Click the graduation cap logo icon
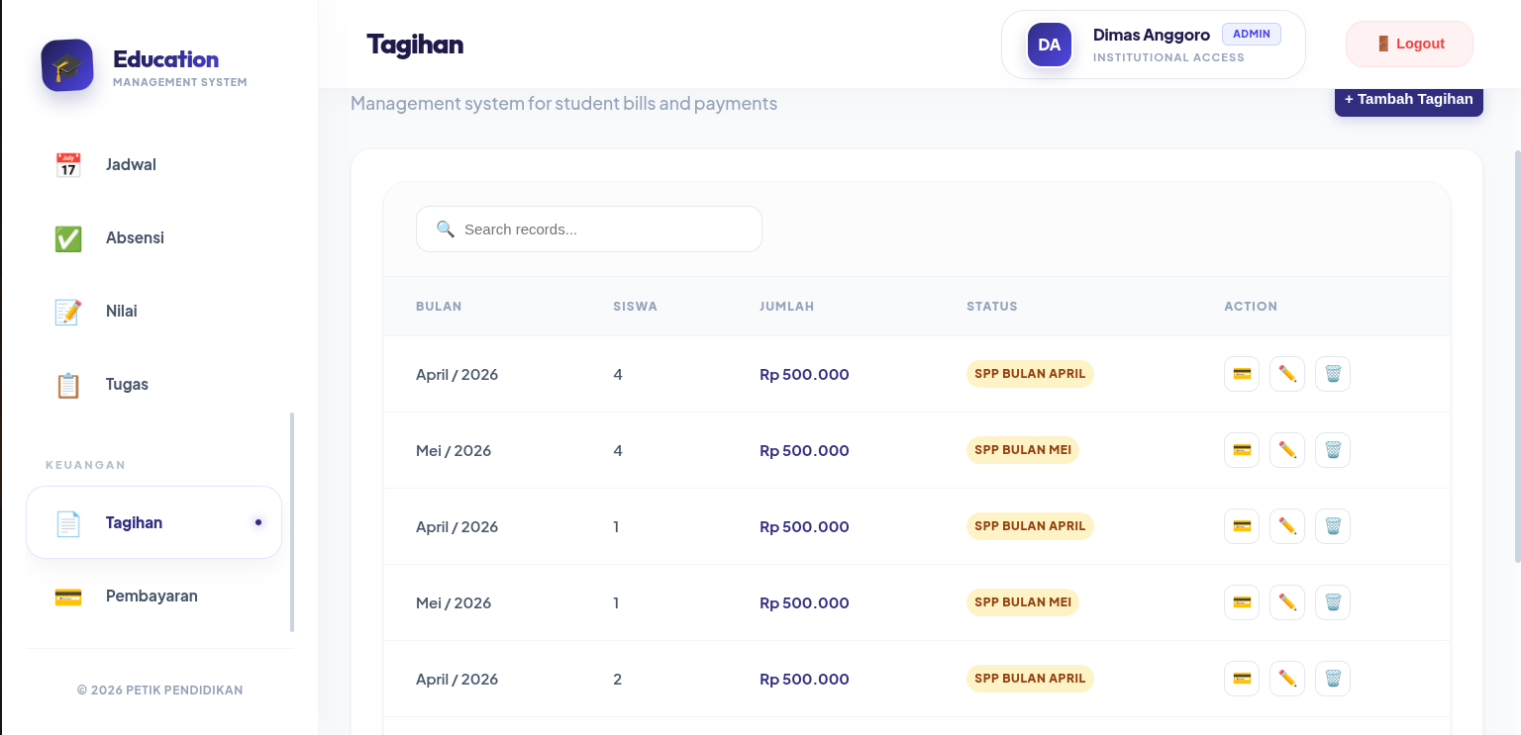The image size is (1521, 735). pyautogui.click(x=67, y=65)
